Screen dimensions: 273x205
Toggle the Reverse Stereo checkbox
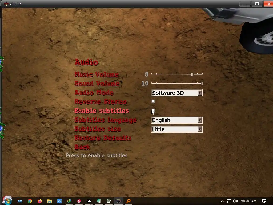(x=153, y=101)
